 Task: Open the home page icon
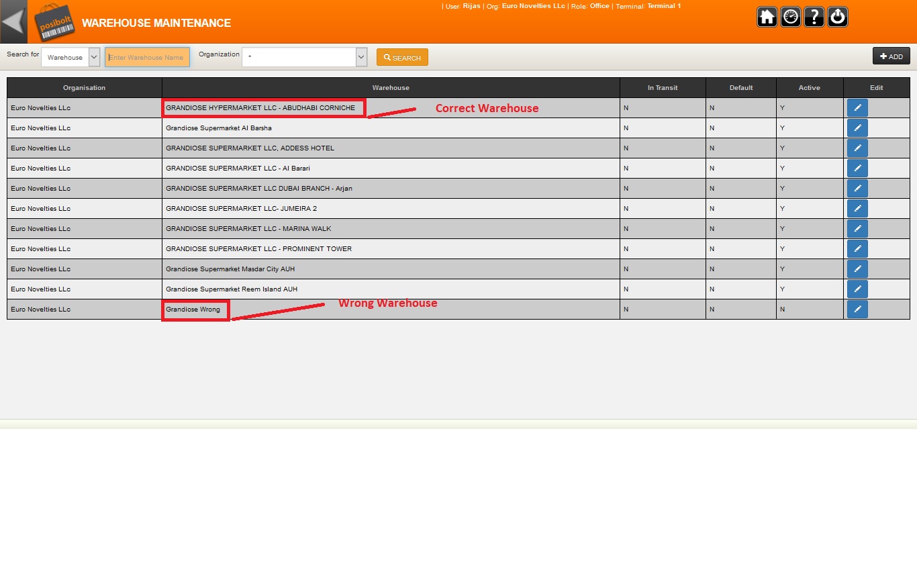(x=767, y=17)
